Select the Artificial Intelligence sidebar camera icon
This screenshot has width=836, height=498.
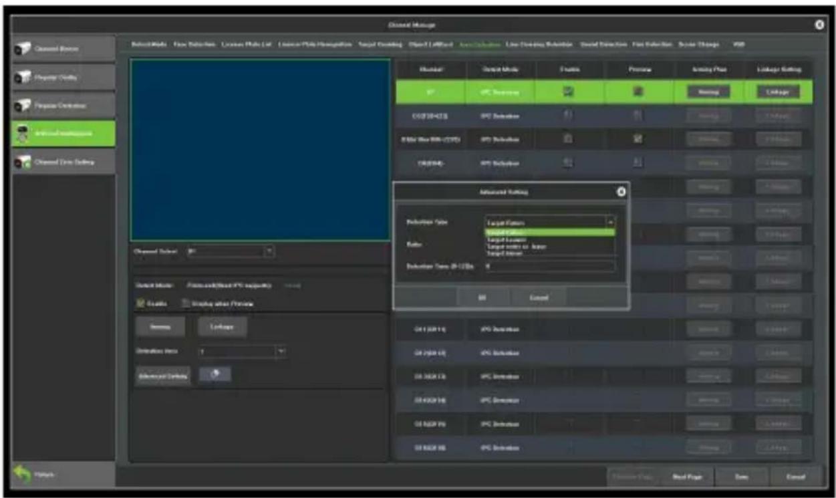(25, 133)
